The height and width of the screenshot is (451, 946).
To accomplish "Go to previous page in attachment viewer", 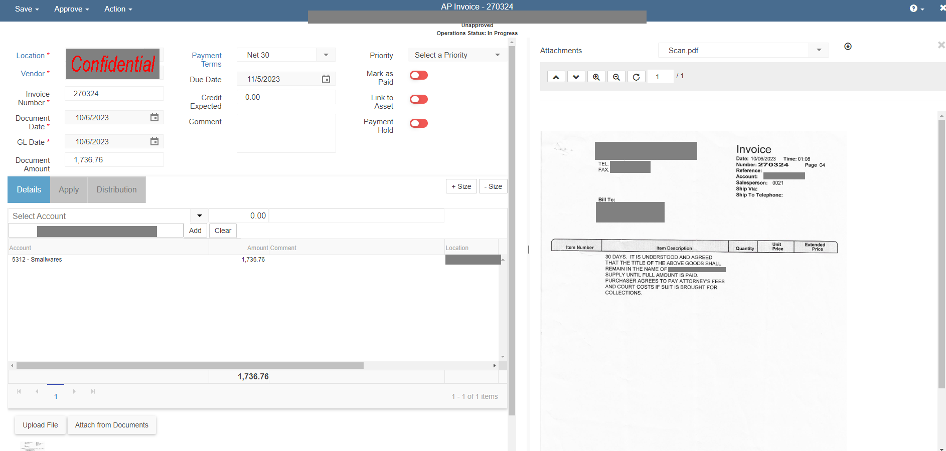I will click(x=556, y=77).
